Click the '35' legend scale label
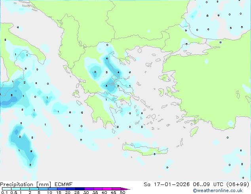Viewport: 251px width, 194px height. point(95,192)
